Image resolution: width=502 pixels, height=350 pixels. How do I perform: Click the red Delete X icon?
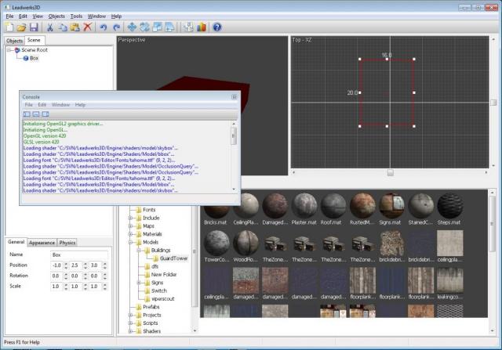coord(87,27)
